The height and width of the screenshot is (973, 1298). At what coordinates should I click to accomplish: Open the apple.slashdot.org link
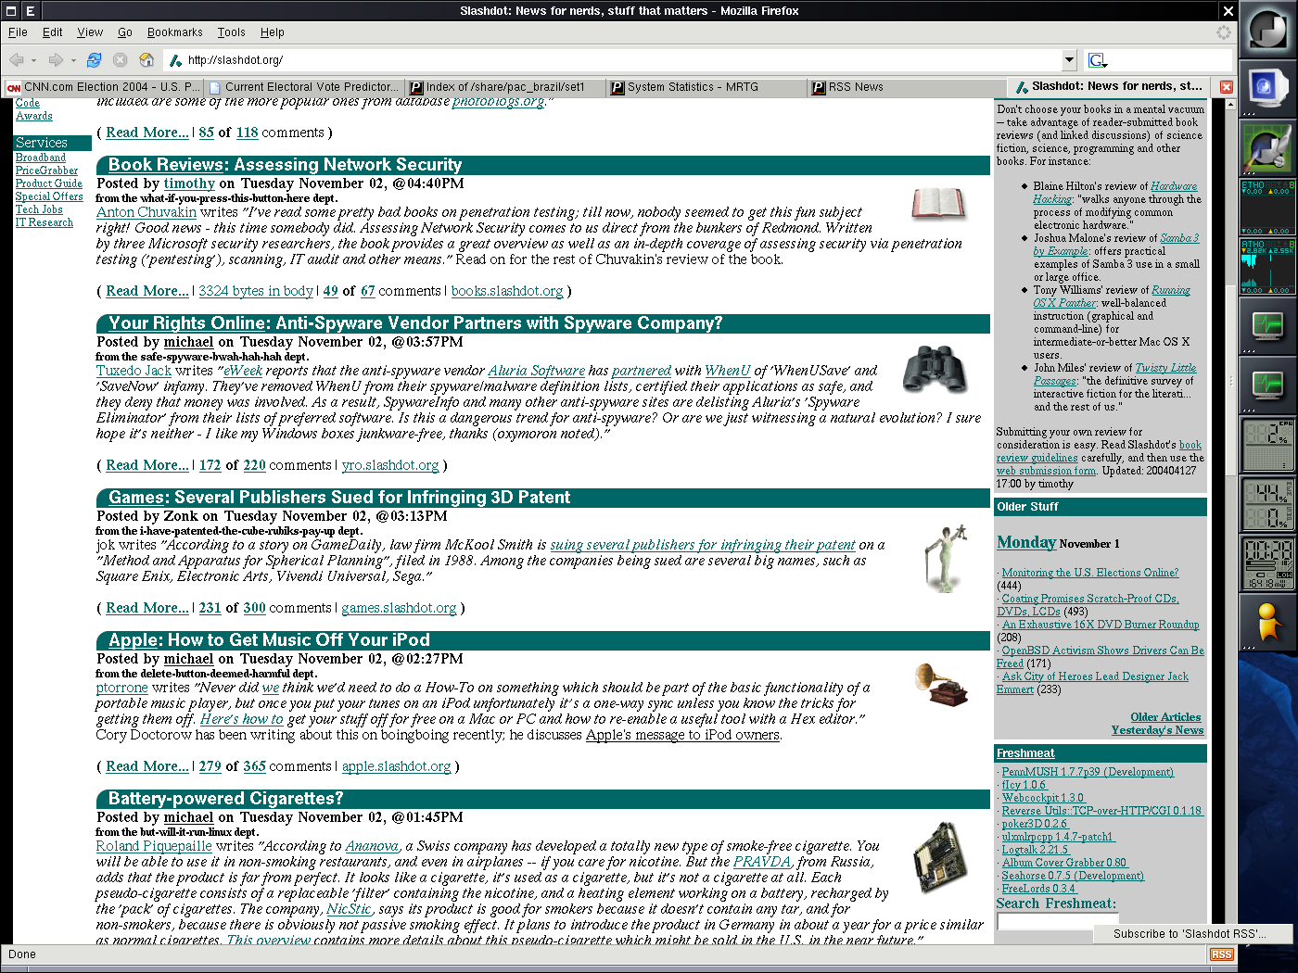tap(397, 766)
